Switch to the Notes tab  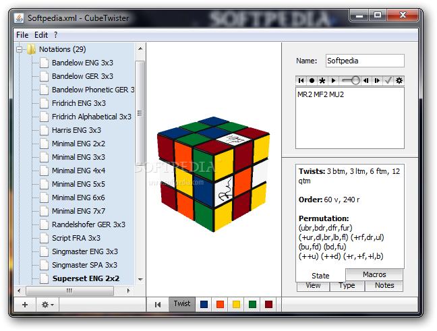(384, 286)
